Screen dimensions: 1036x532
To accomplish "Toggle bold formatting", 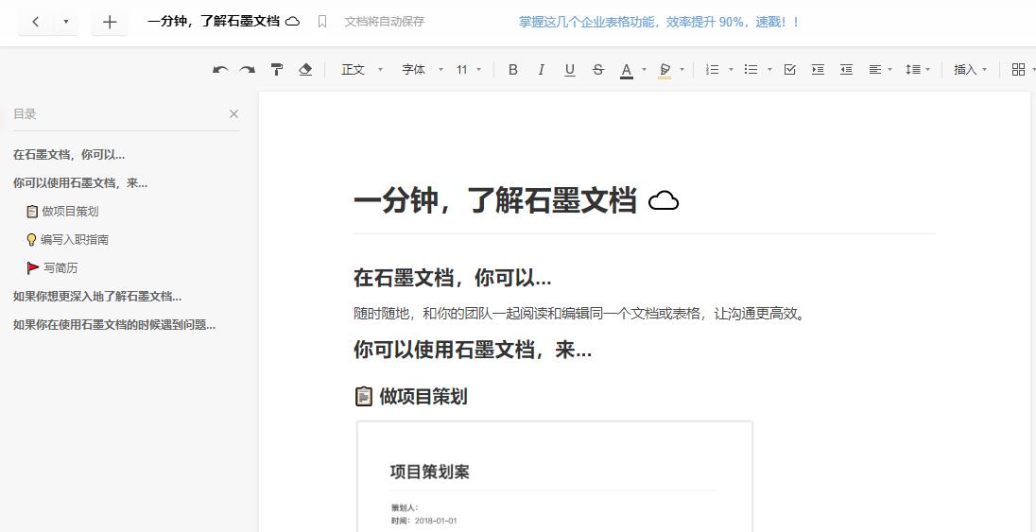I will [x=513, y=70].
